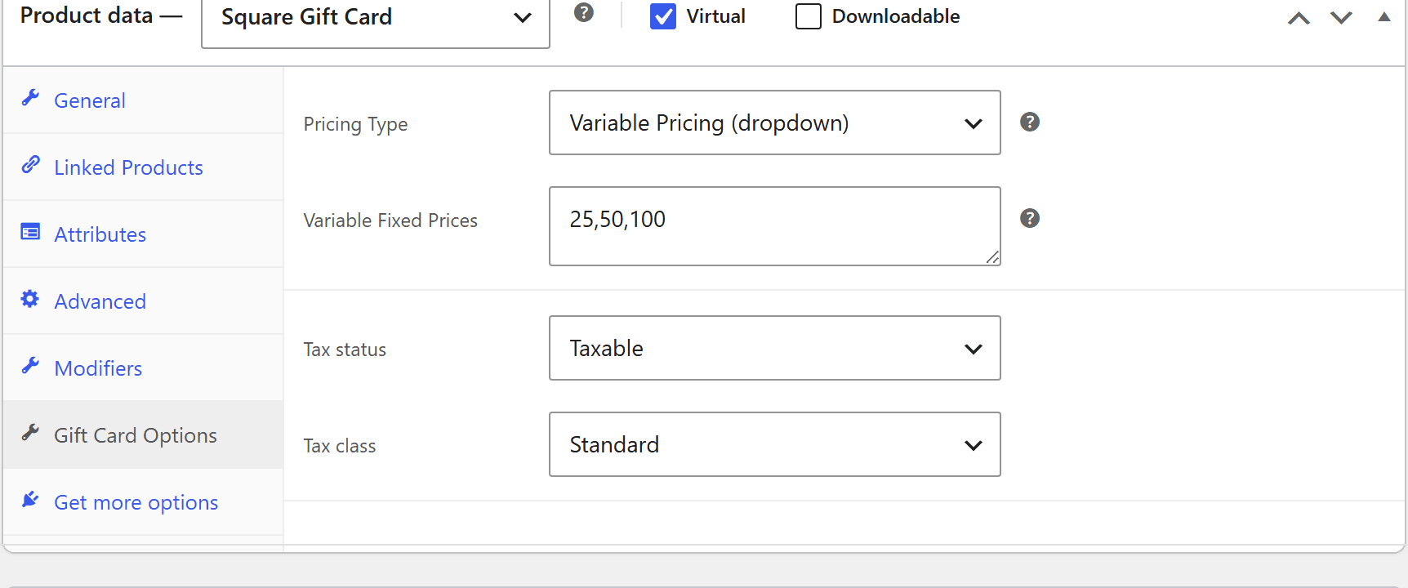The image size is (1408, 588).
Task: Select the Gift Card Options tab
Action: 143,435
